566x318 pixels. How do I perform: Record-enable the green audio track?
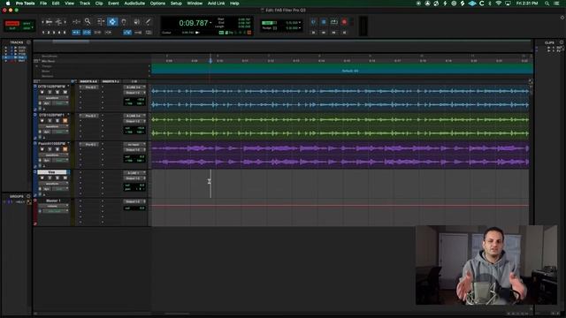pyautogui.click(x=42, y=121)
